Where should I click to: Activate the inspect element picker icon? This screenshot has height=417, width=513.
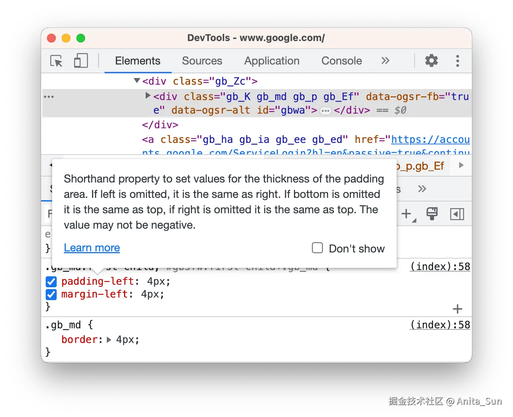[x=57, y=61]
